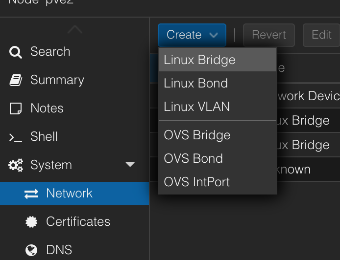
Task: Collapse the System tree section arrow
Action: click(130, 165)
